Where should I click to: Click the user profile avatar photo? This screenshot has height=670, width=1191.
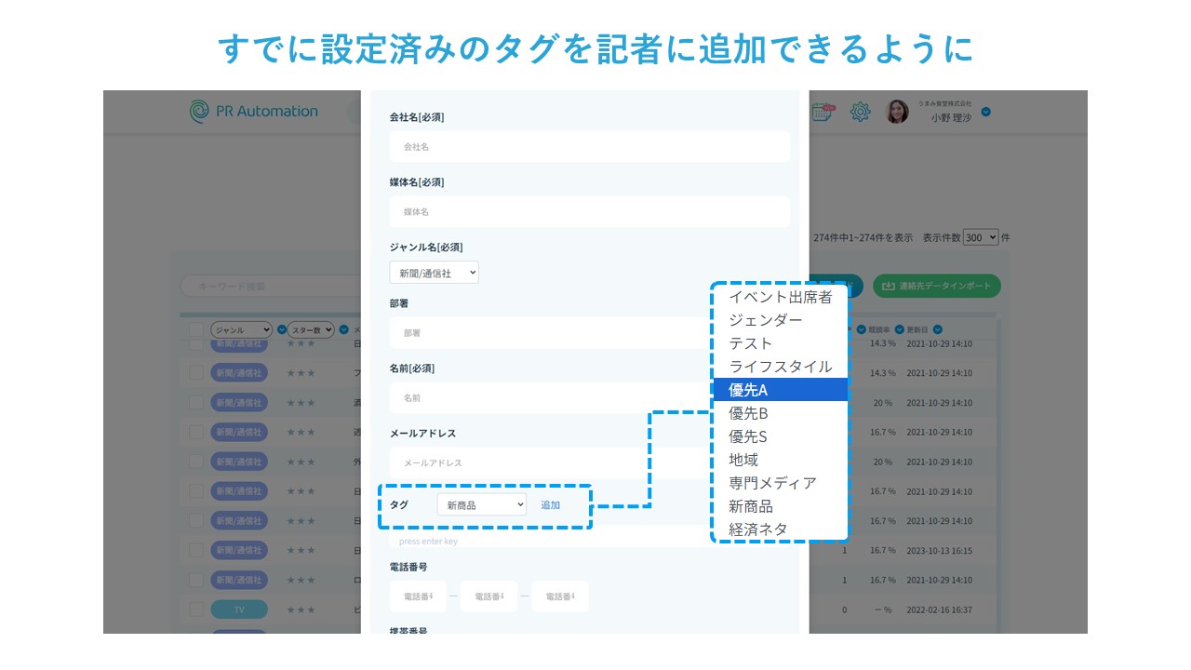(x=897, y=112)
